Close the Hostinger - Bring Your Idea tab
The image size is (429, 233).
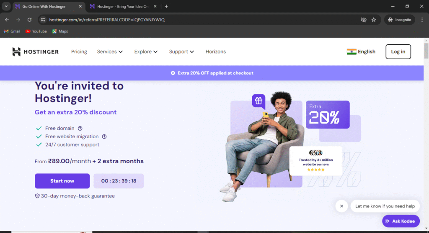155,6
